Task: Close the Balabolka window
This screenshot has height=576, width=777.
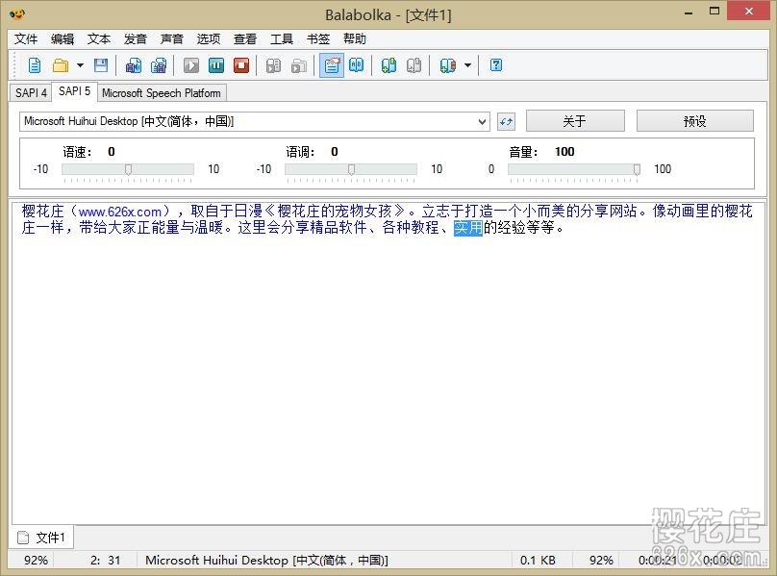Action: click(749, 11)
